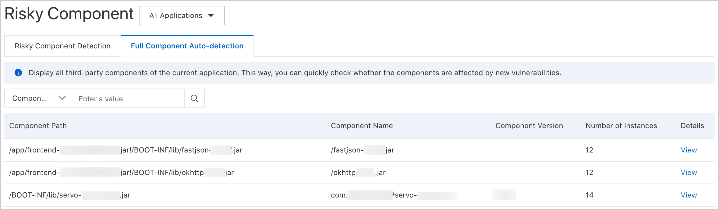Click the servo jar component path
719x210 pixels.
pyautogui.click(x=69, y=195)
